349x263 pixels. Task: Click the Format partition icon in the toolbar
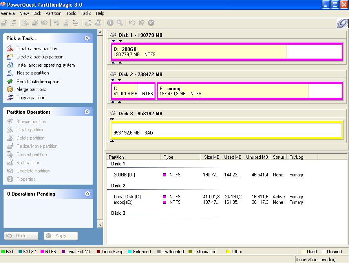tap(66, 23)
